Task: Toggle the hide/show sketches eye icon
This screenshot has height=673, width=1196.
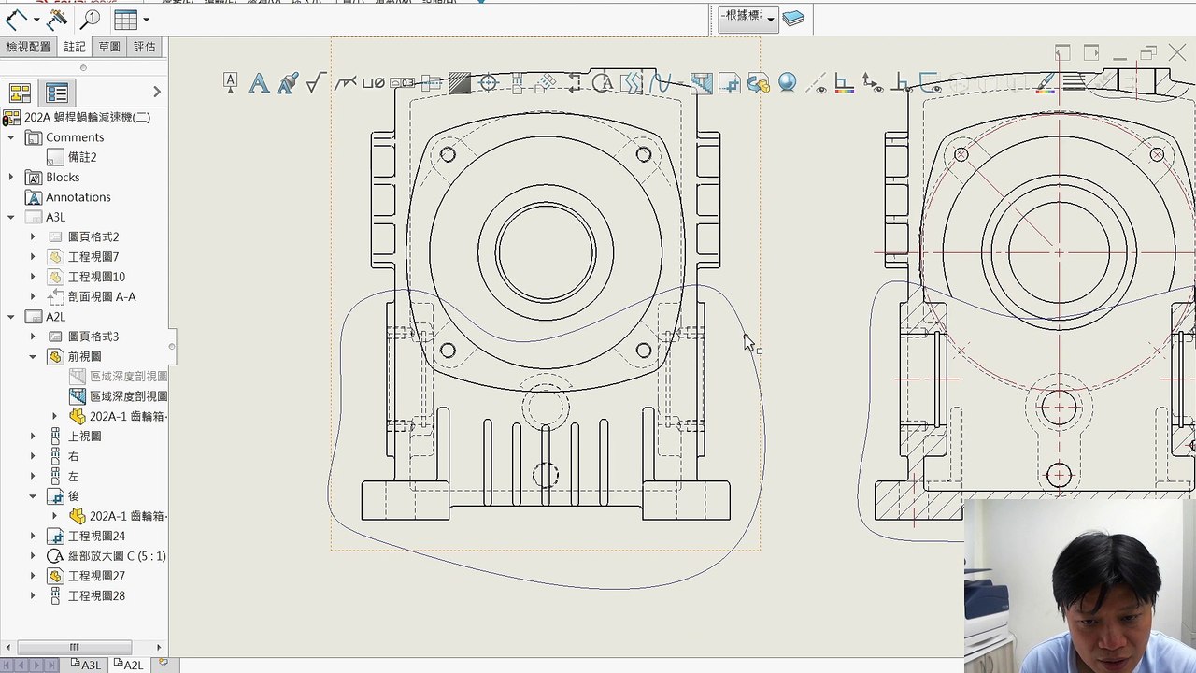Action: coord(930,83)
